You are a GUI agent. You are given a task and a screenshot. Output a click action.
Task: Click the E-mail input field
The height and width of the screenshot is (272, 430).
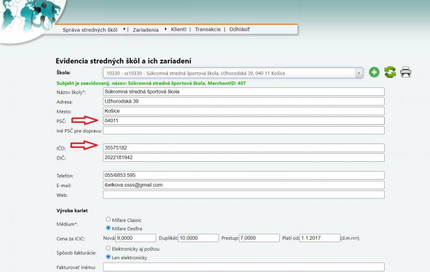click(x=243, y=185)
